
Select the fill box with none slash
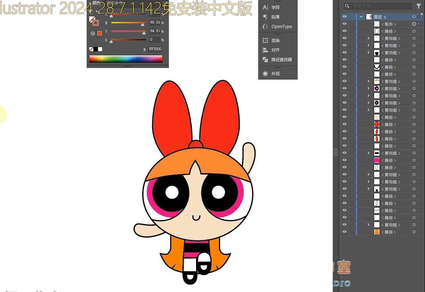[92, 19]
